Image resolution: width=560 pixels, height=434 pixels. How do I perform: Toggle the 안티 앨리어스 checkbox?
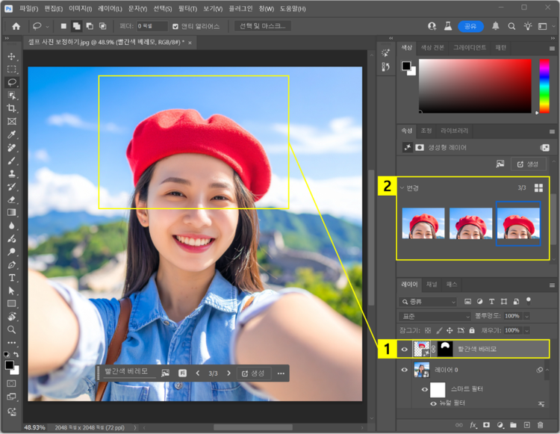tap(175, 26)
